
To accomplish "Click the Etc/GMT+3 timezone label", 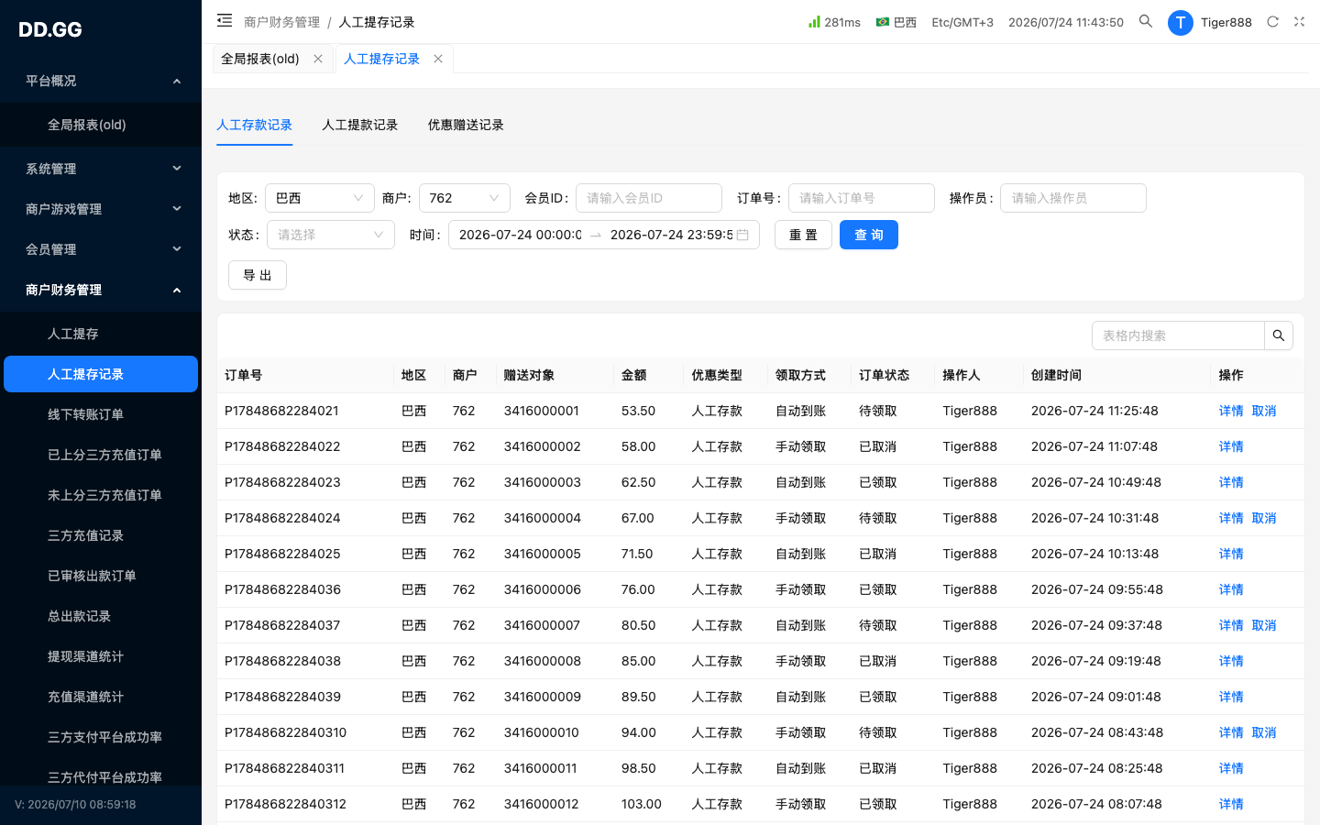I will tap(962, 22).
